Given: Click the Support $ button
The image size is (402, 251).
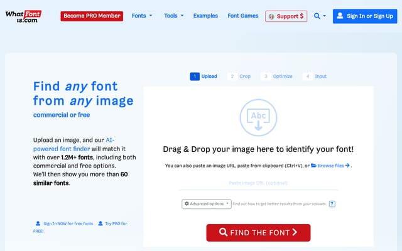Looking at the screenshot, I should pyautogui.click(x=286, y=16).
